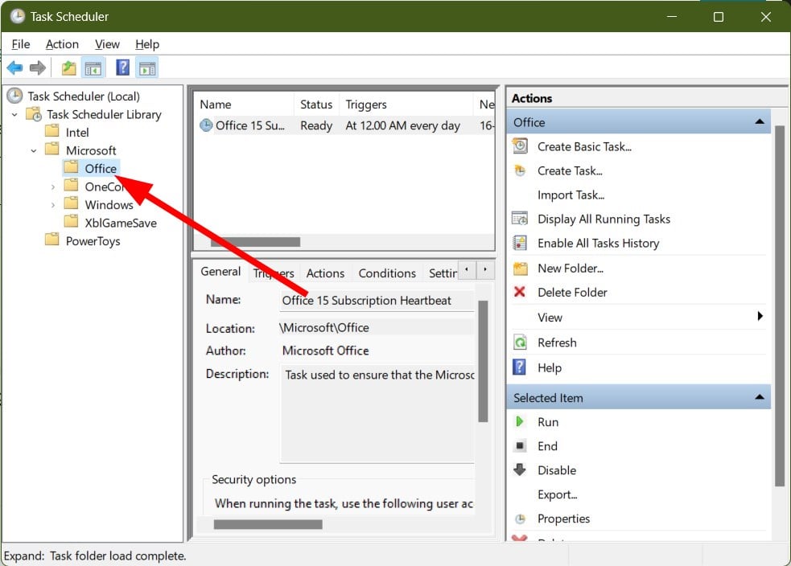This screenshot has width=791, height=566.
Task: Click Enable All Tasks History link
Action: [599, 244]
